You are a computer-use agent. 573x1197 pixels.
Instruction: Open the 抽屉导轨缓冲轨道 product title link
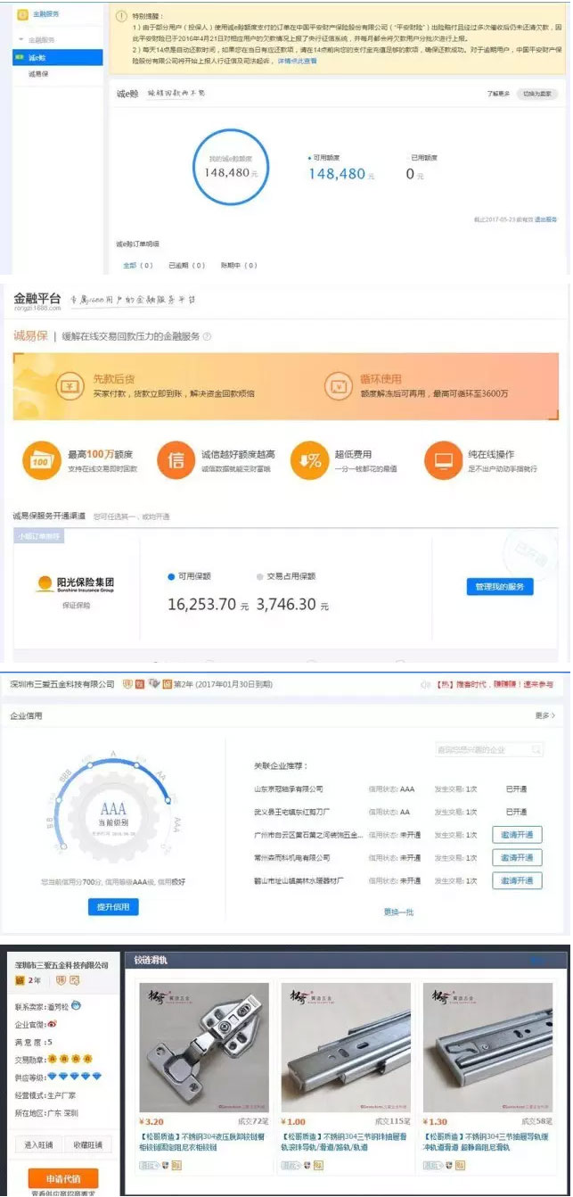tap(487, 1141)
